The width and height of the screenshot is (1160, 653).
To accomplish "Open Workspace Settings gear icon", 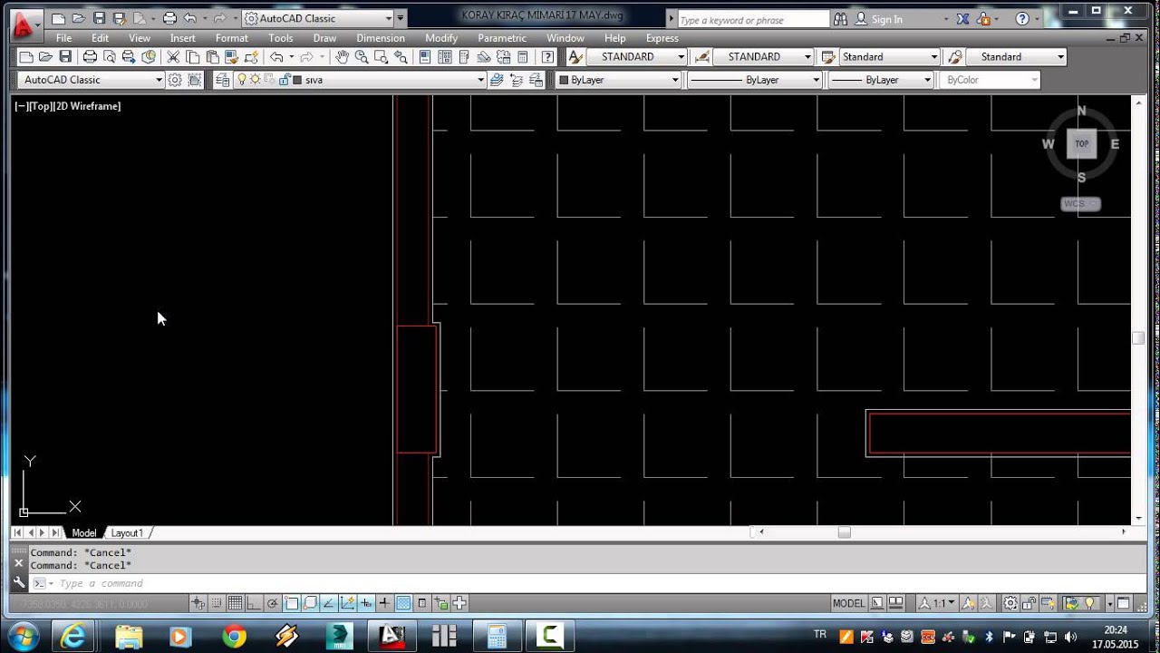I will tap(175, 80).
